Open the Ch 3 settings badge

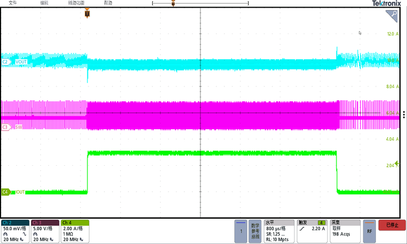click(x=45, y=231)
